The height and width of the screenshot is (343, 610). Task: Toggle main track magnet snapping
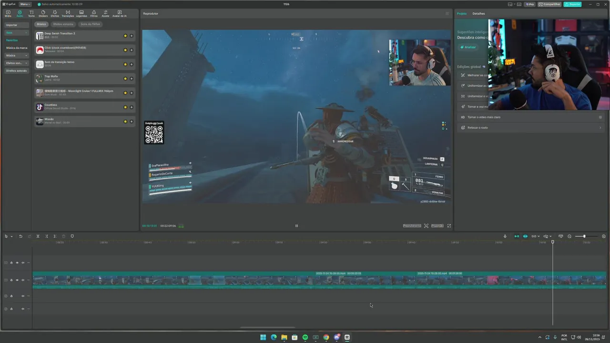[517, 236]
